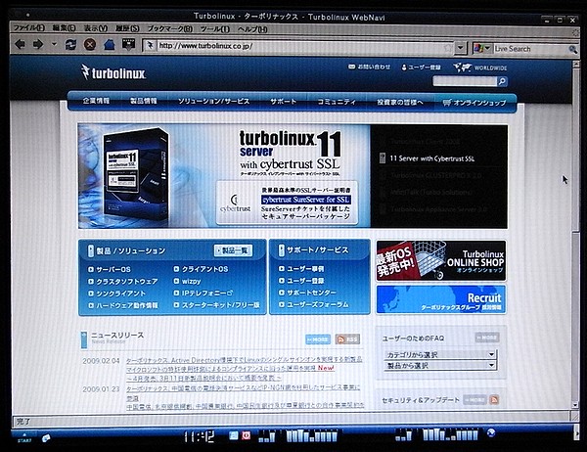Open the 表示(V) menu
The width and height of the screenshot is (587, 452).
click(96, 28)
